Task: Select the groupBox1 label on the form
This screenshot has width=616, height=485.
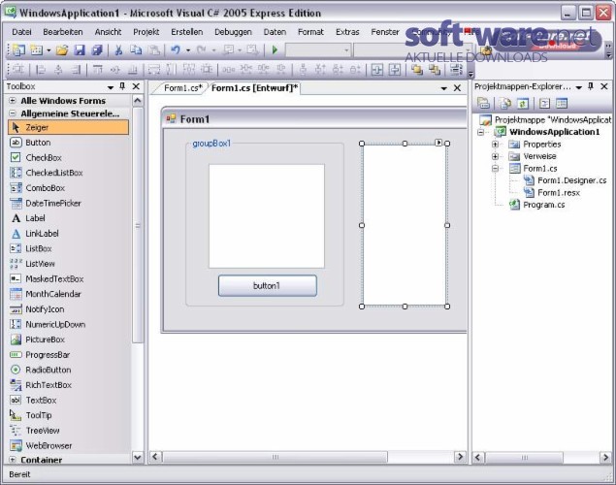Action: 211,144
